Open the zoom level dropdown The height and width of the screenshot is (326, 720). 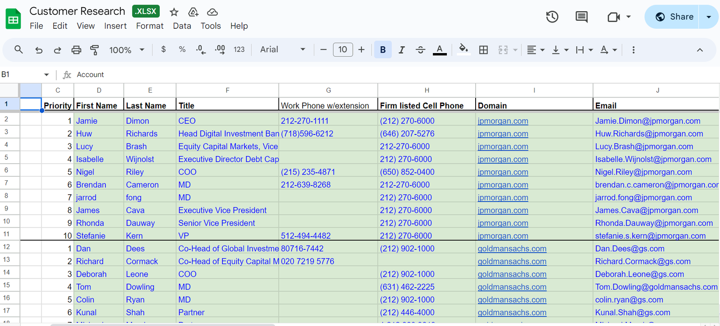126,49
